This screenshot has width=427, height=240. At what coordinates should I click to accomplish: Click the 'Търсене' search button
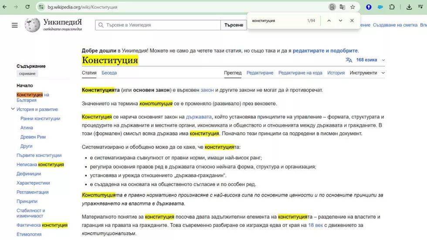(x=234, y=25)
